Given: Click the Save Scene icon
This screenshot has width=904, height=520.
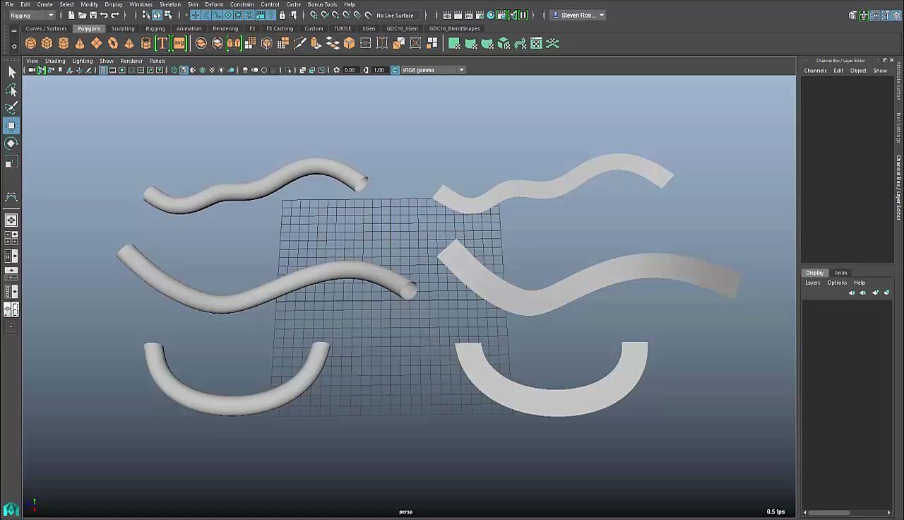Looking at the screenshot, I should (93, 15).
